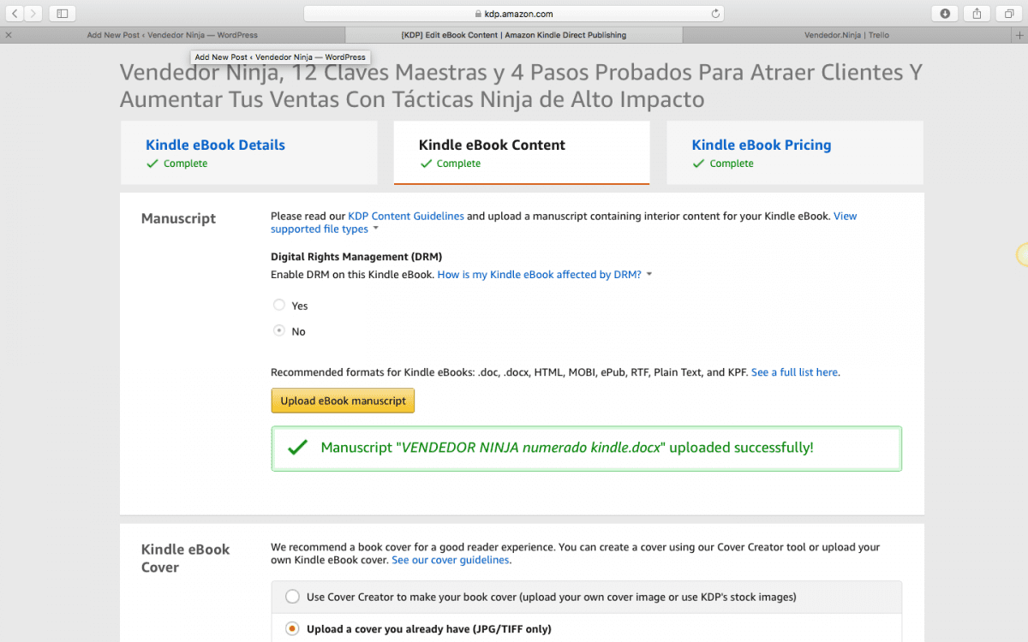This screenshot has width=1028, height=642.
Task: Reload the page via the address bar icon
Action: click(715, 14)
